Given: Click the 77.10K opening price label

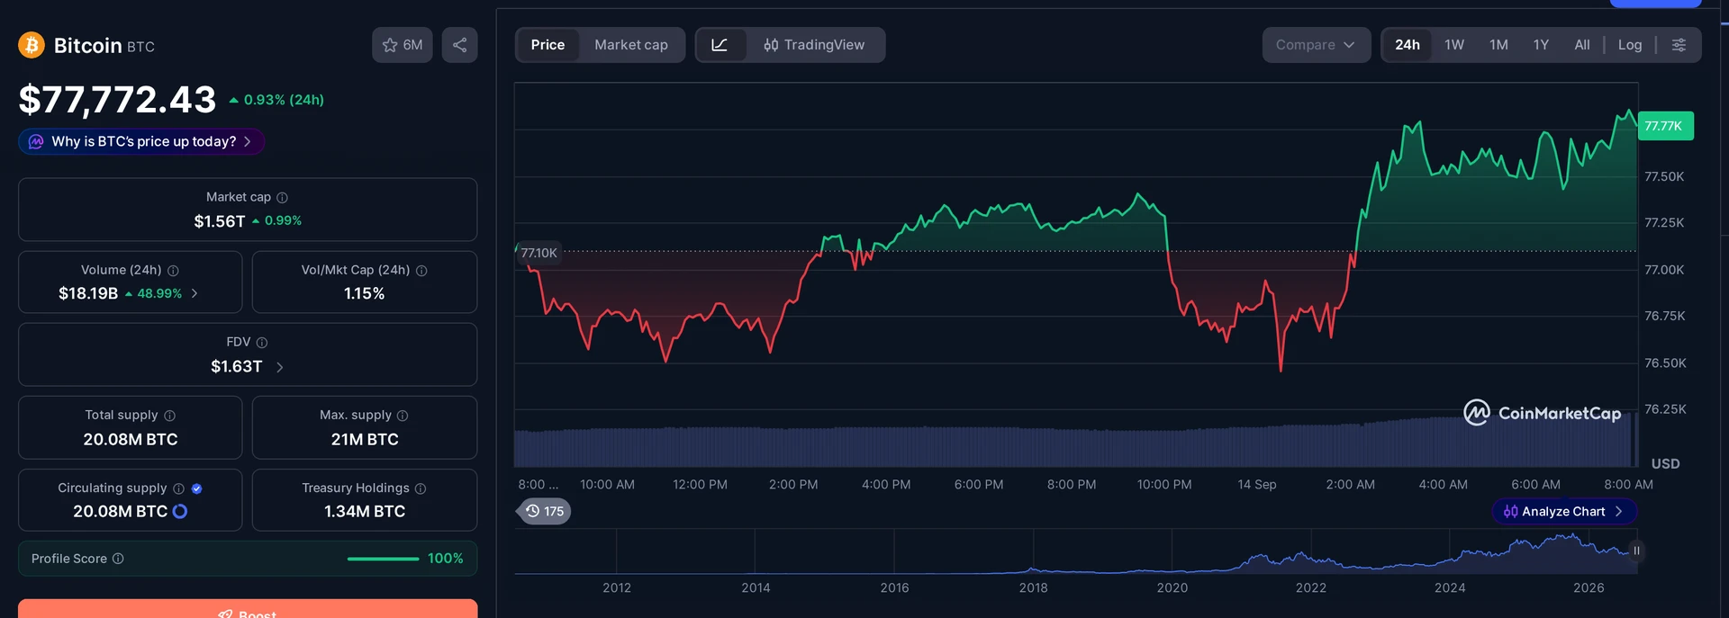Looking at the screenshot, I should pyautogui.click(x=539, y=253).
